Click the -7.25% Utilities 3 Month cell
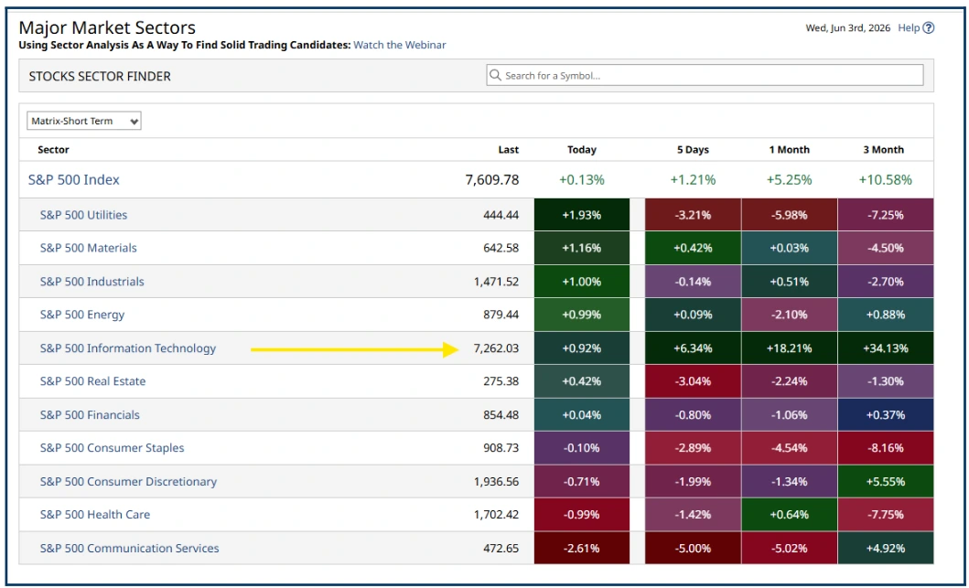The image size is (969, 588). pyautogui.click(x=886, y=215)
